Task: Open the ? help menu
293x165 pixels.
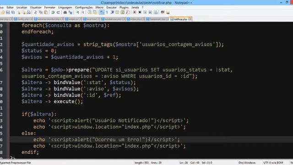Action: [142, 7]
